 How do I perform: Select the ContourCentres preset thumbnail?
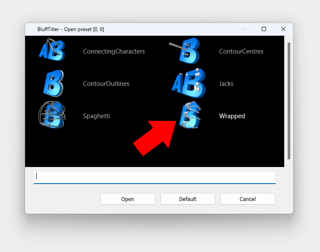tap(188, 51)
